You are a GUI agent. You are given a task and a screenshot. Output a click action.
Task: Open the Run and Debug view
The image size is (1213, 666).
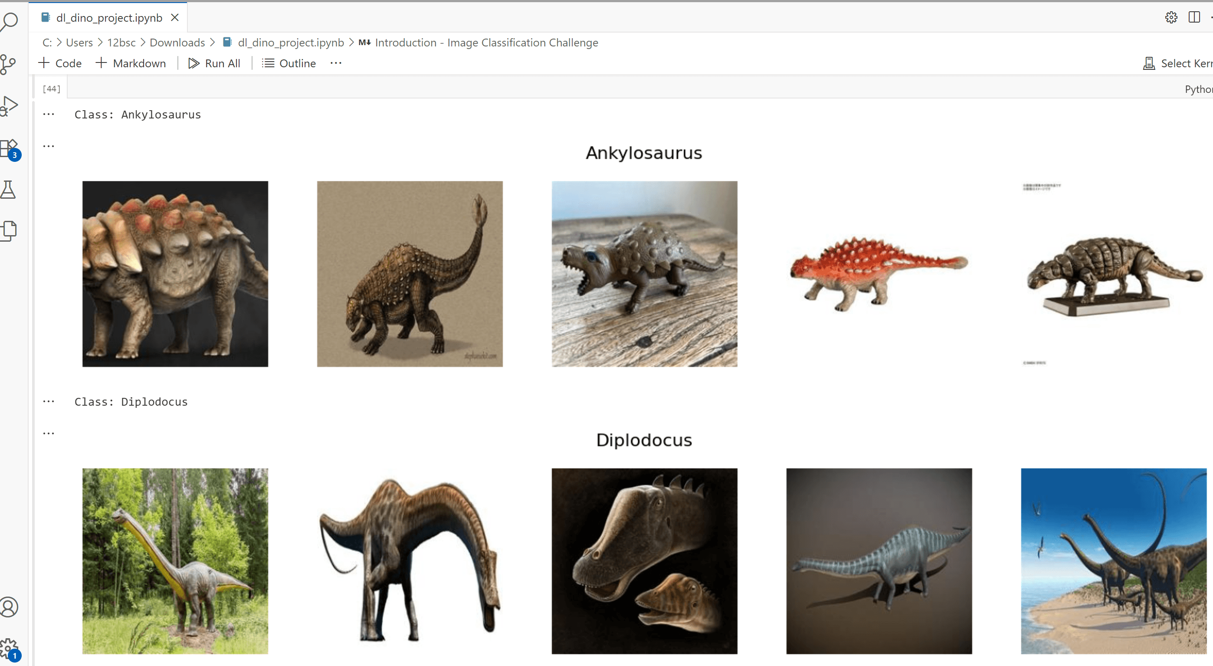(9, 106)
